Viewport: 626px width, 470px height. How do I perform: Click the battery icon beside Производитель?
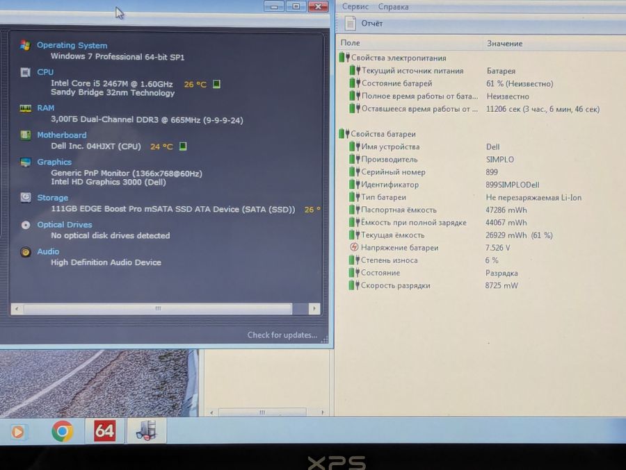(355, 159)
